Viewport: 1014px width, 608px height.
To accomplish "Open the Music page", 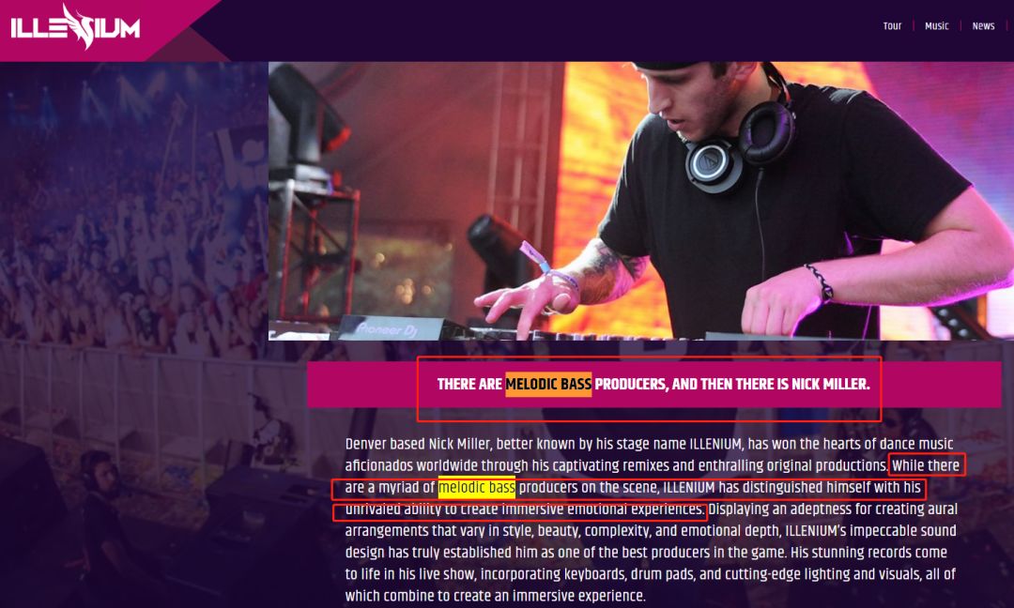I will 936,26.
